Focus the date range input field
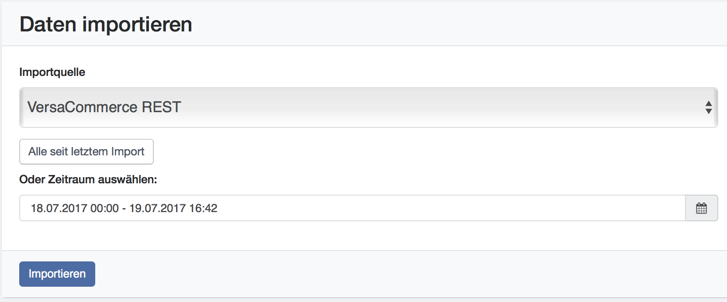 (x=352, y=208)
